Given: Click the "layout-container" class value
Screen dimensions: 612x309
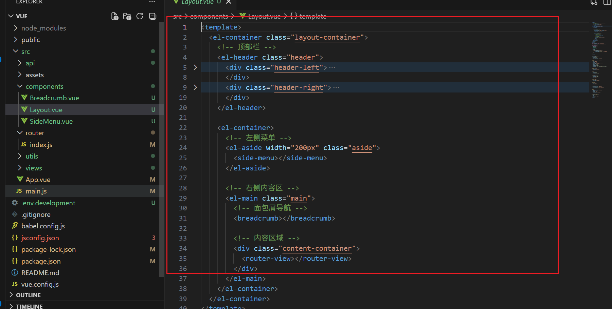Looking at the screenshot, I should coord(327,37).
